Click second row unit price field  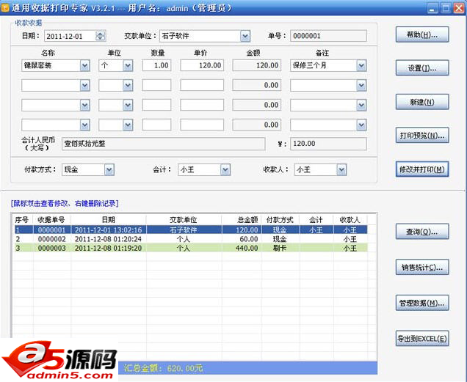point(202,85)
